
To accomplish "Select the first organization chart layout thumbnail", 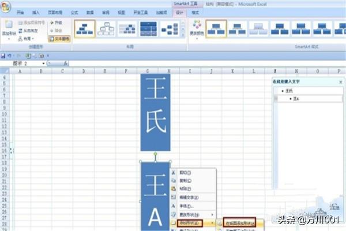I will coord(85,29).
